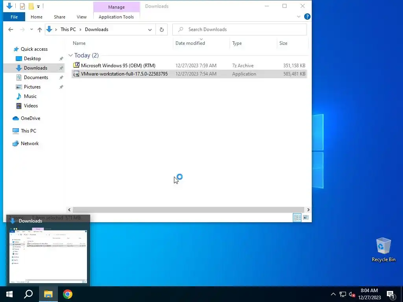Viewport: 403px width, 302px height.
Task: Click the File Explorer taskbar icon
Action: coord(48,294)
